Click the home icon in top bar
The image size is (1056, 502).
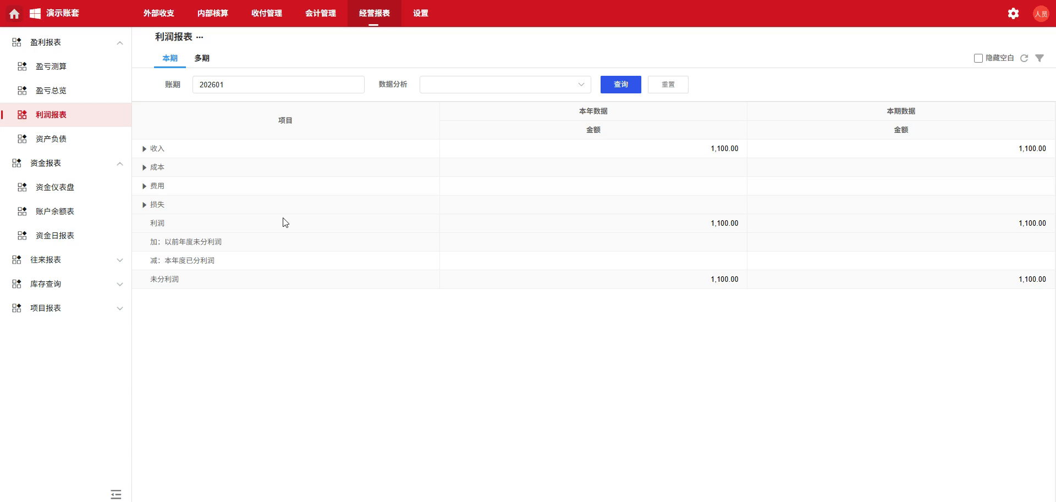point(14,14)
